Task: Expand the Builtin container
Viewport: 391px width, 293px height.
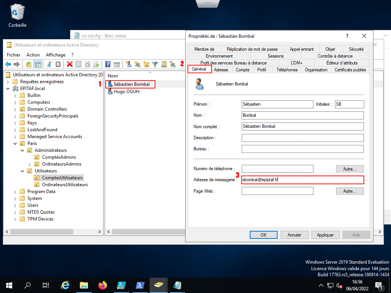Action: 15,95
